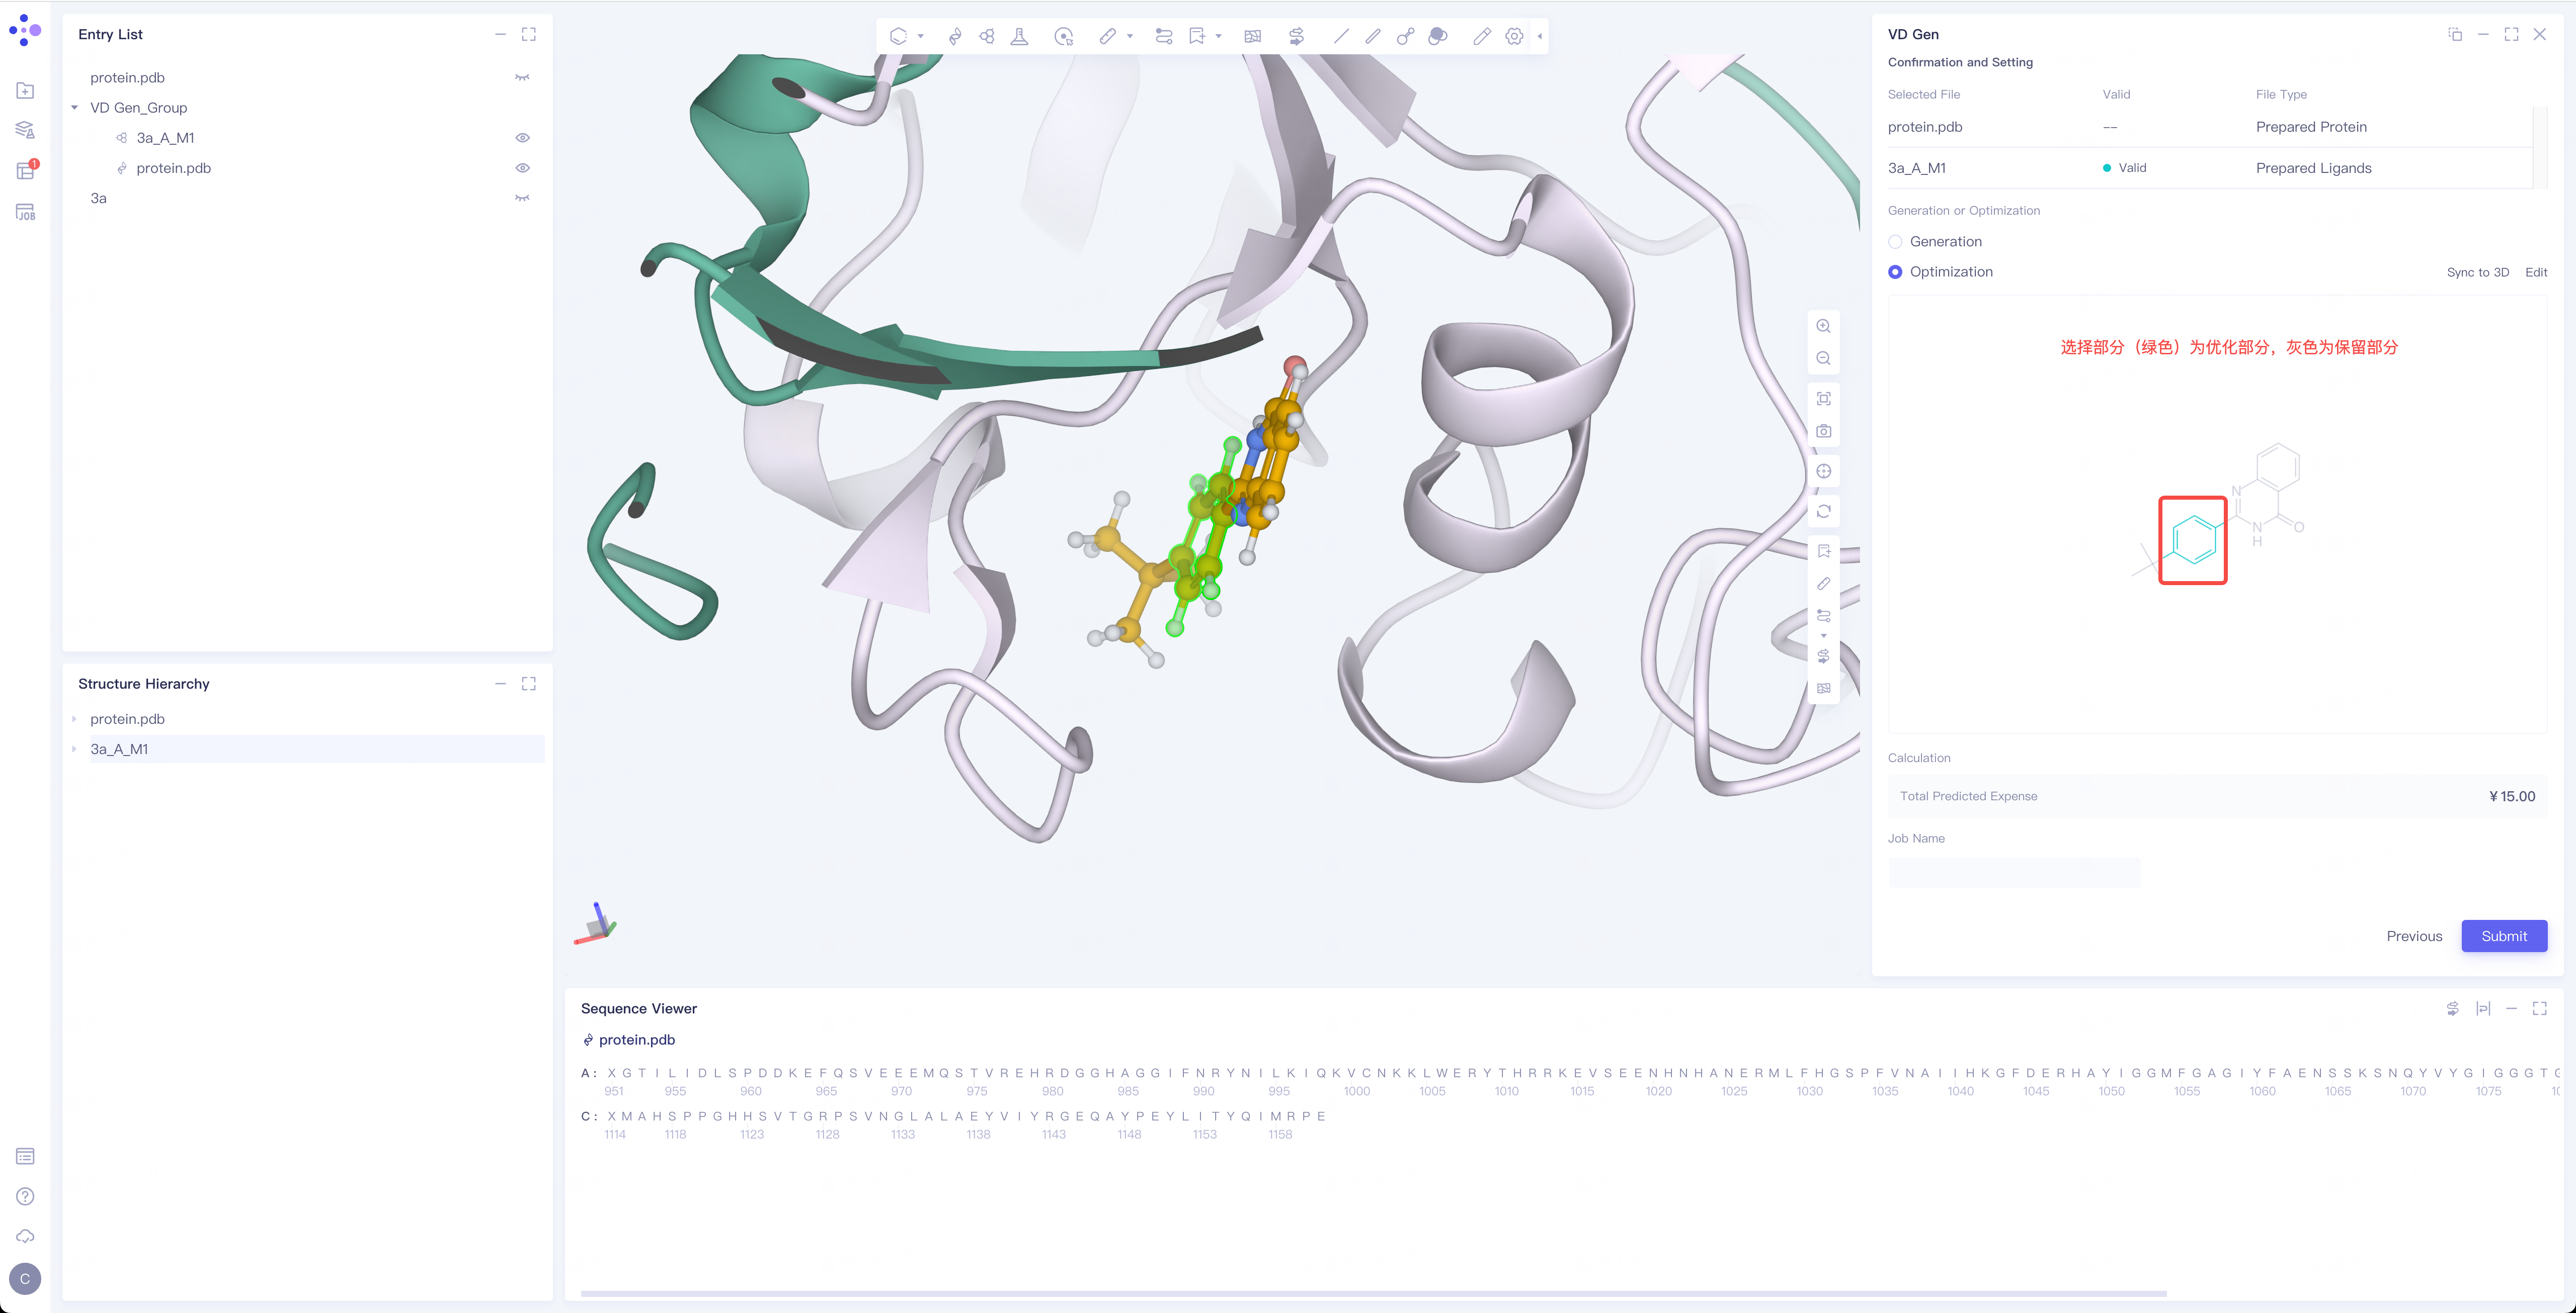
Task: Select the stick representation style
Action: point(1373,36)
